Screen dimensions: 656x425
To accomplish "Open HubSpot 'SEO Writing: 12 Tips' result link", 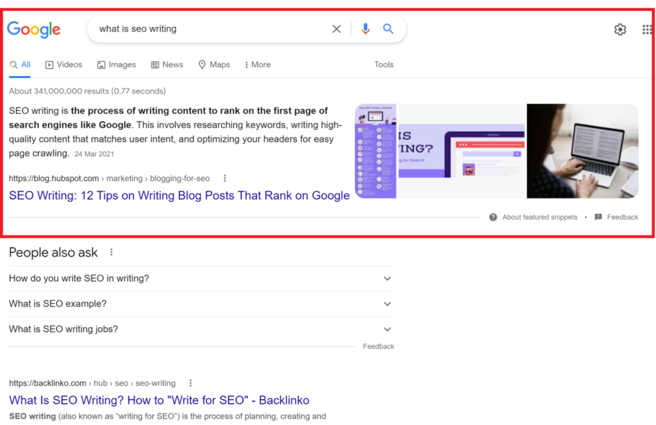I will pyautogui.click(x=179, y=196).
